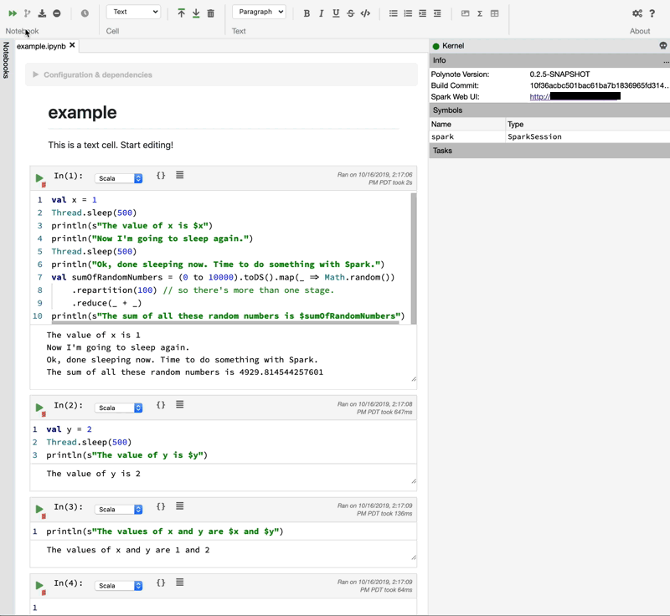Open the Notebooks side panel
The width and height of the screenshot is (670, 616).
[6, 59]
